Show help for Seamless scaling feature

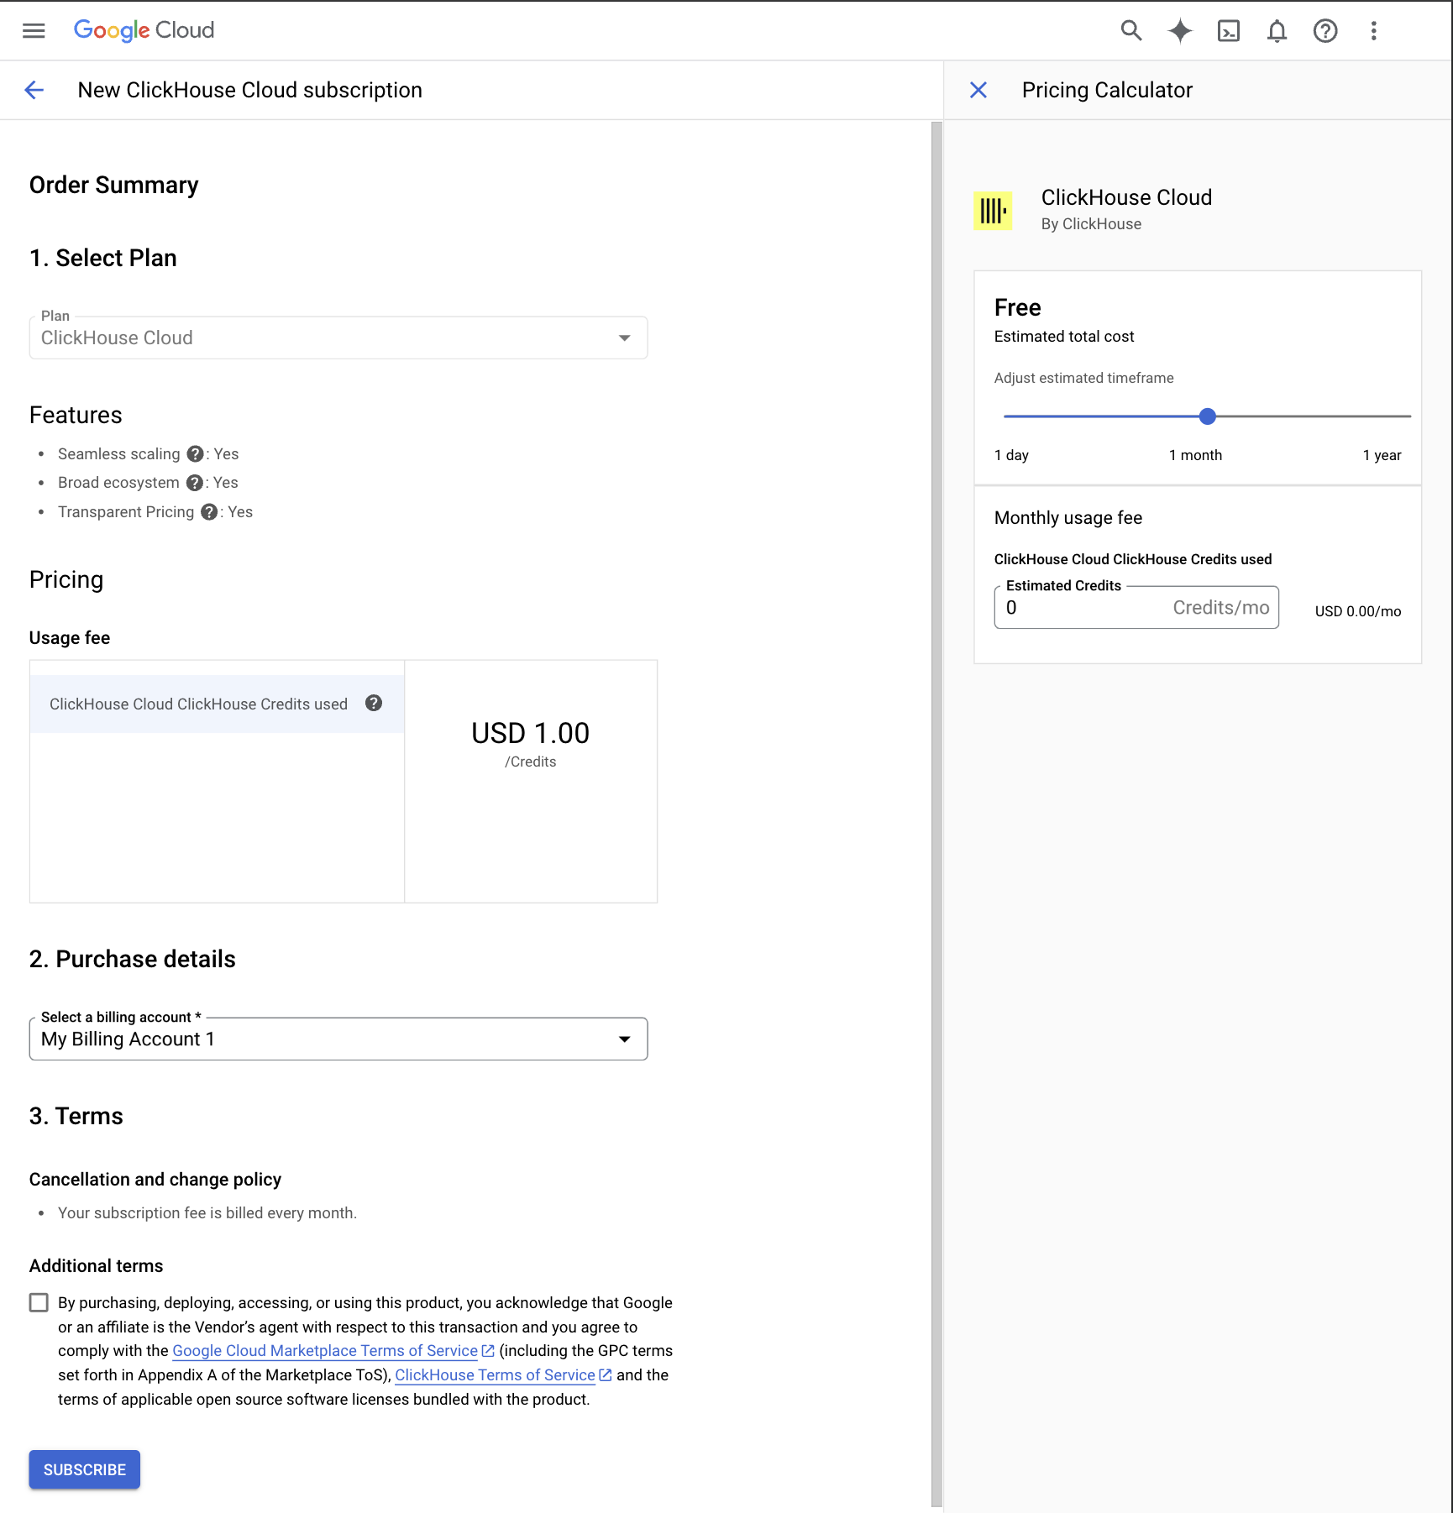(x=195, y=453)
